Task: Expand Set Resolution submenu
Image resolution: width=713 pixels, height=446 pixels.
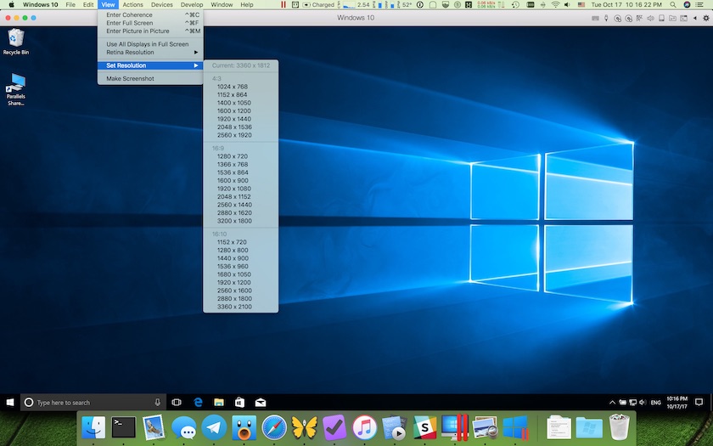Action: pyautogui.click(x=150, y=65)
